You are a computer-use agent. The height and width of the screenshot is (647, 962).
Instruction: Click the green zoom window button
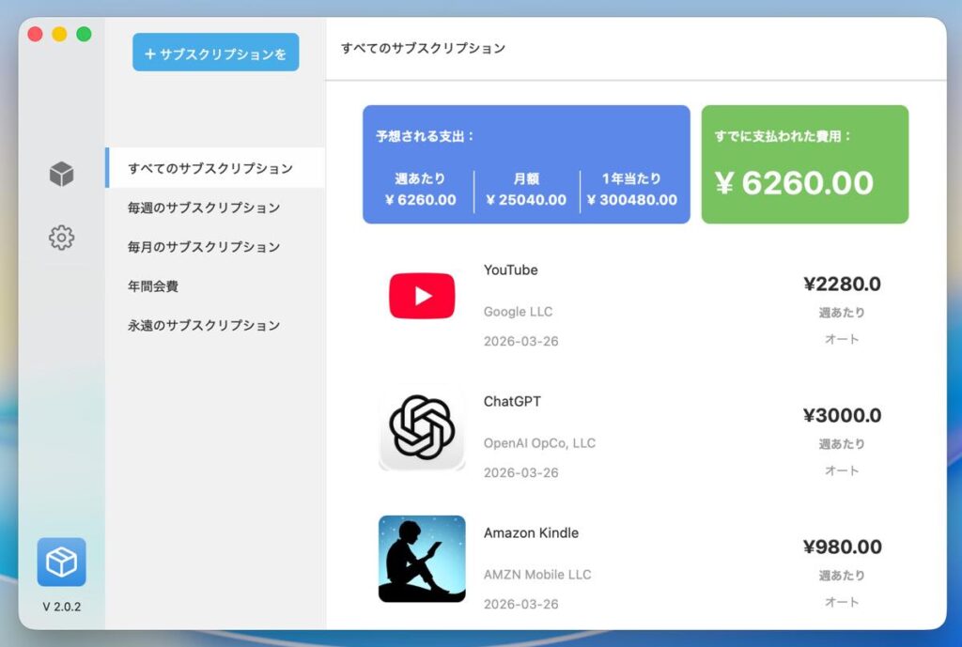pos(84,34)
